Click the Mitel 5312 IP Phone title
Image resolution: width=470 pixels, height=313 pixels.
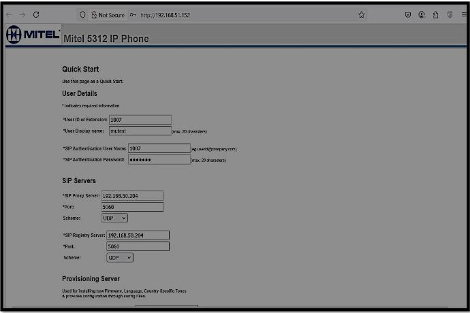106,39
